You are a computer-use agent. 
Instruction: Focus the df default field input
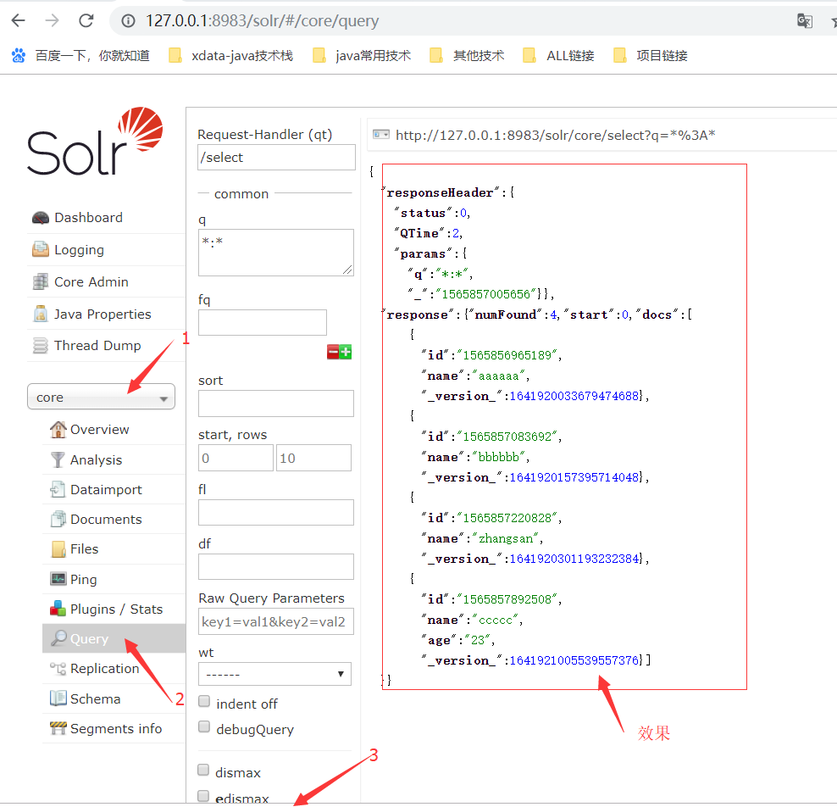point(276,566)
